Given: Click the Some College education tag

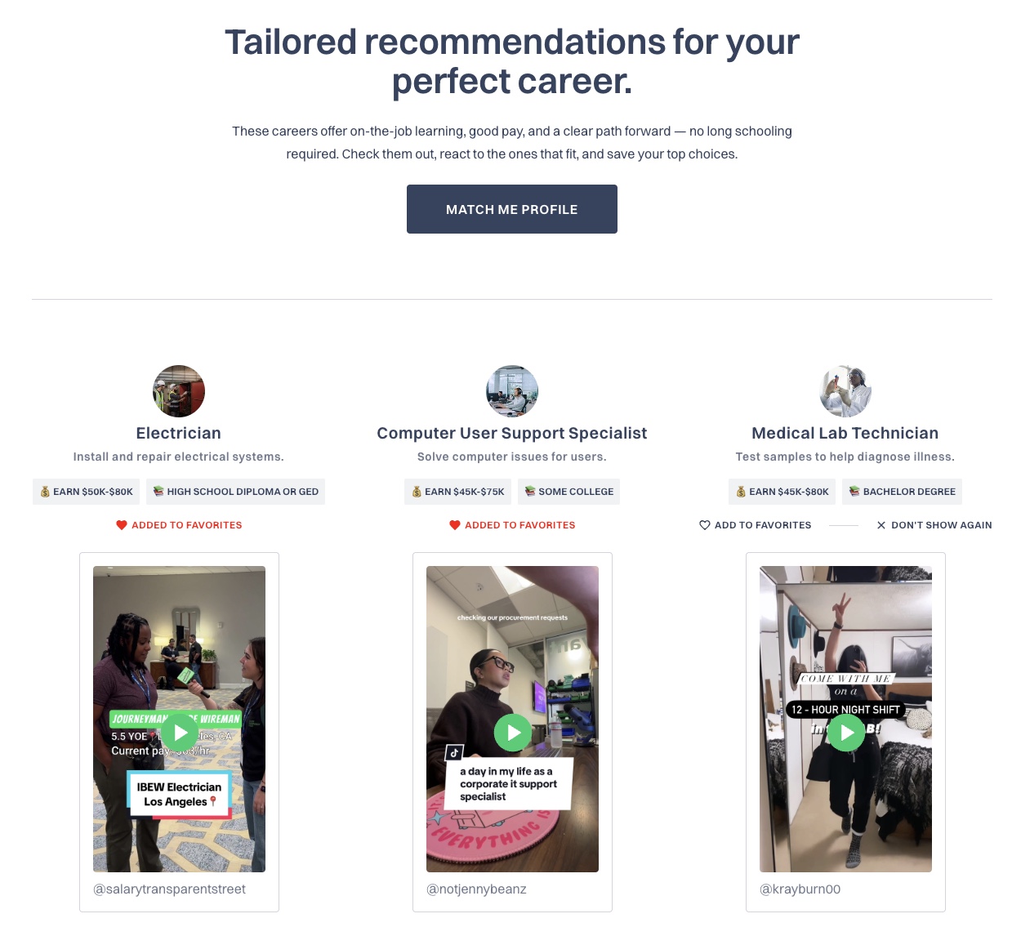Looking at the screenshot, I should 569,492.
